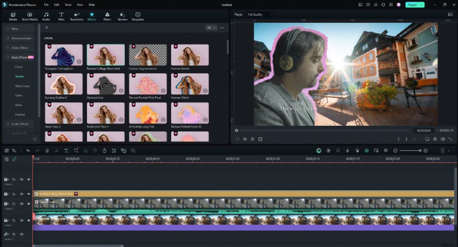Select the Filters tab icon

(x=107, y=15)
